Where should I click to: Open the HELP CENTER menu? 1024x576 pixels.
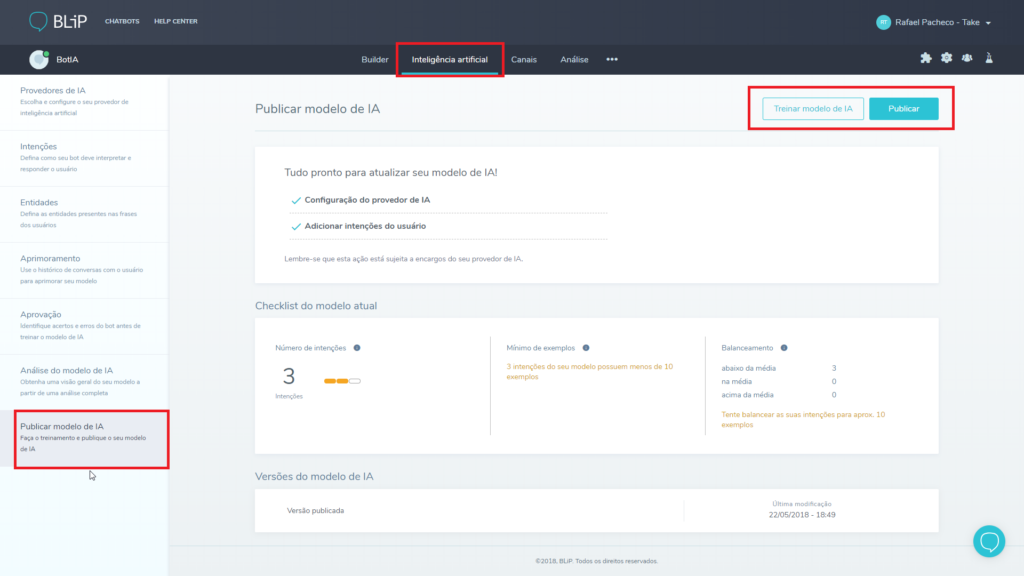(176, 21)
